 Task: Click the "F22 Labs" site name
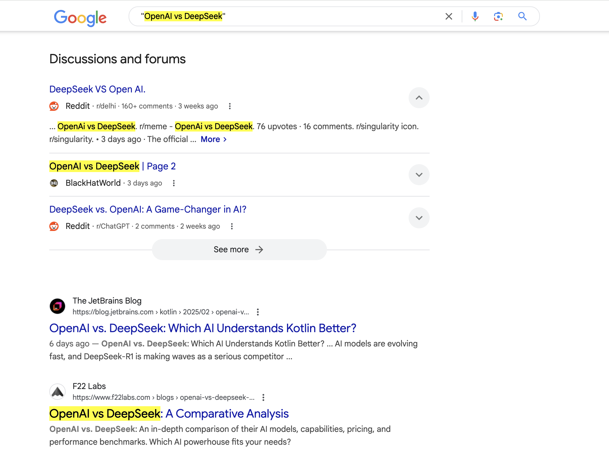pyautogui.click(x=89, y=386)
